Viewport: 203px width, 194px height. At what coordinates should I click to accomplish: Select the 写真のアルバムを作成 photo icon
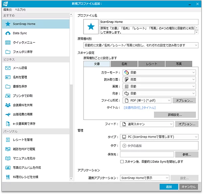(x=8, y=168)
